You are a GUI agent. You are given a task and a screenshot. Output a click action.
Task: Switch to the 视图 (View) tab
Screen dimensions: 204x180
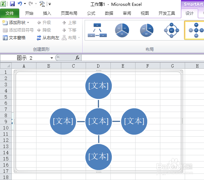[145, 13]
